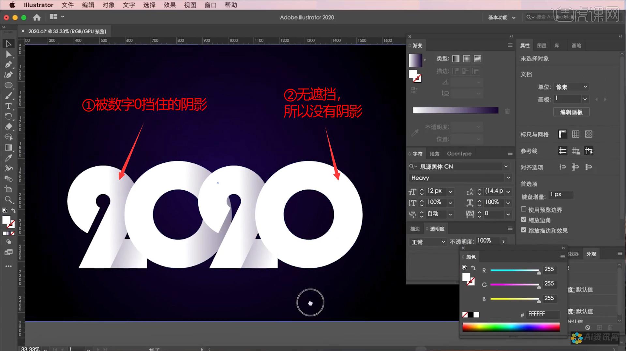Screen dimensions: 626x351
Task: Enable 使用预览边界 checkbox
Action: [524, 209]
